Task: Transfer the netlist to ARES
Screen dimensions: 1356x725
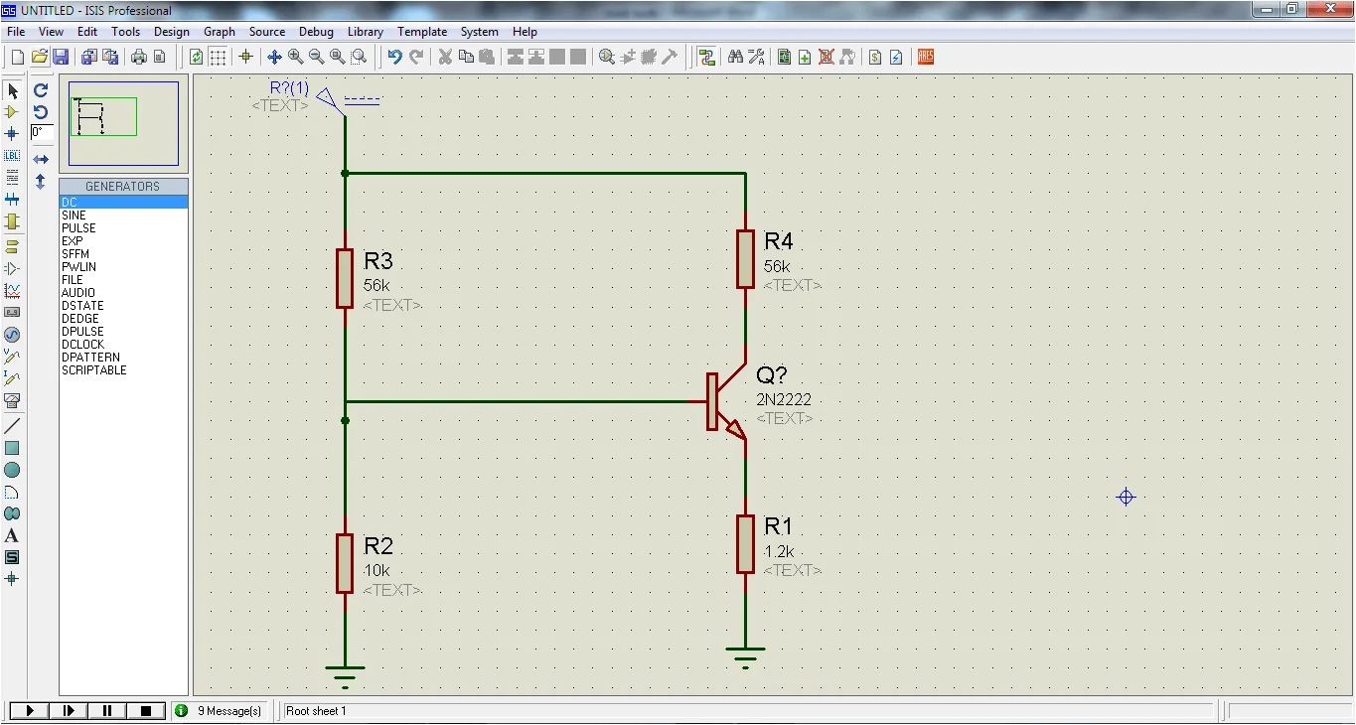Action: pos(925,58)
